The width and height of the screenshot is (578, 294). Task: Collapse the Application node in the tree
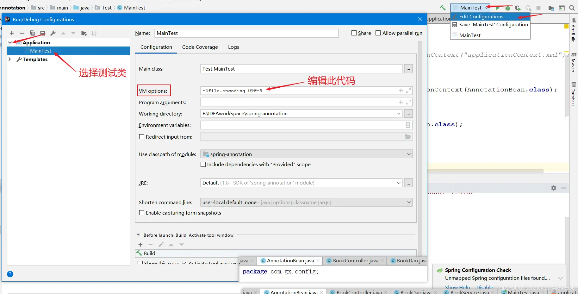(x=10, y=42)
